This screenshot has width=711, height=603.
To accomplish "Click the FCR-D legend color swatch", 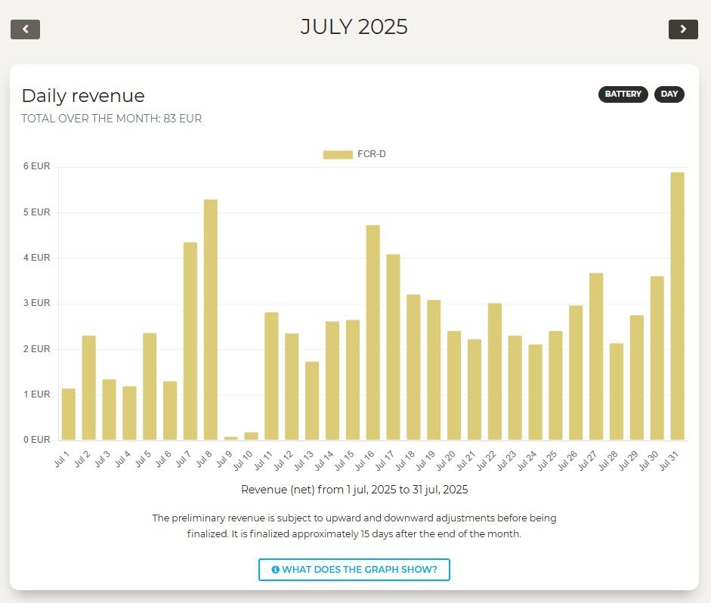I will tap(338, 154).
